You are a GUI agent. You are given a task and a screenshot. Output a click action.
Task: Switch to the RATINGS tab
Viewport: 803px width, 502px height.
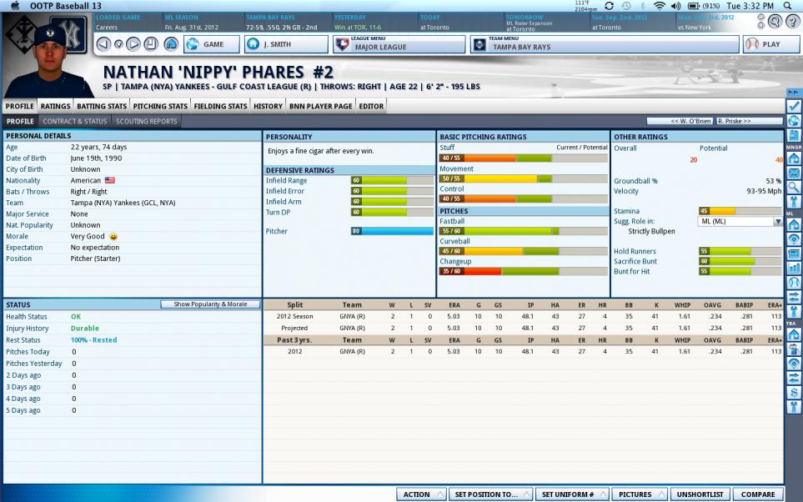click(x=55, y=106)
